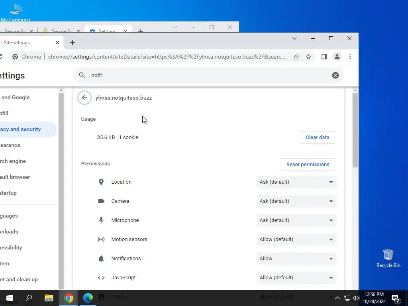Change the Notifications dropdown set to Allow
408x306 pixels.
[296, 258]
